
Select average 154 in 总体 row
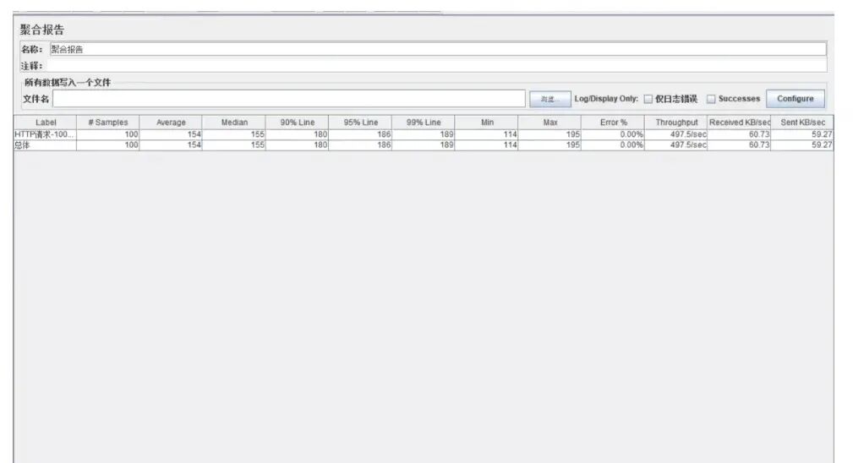coord(171,145)
